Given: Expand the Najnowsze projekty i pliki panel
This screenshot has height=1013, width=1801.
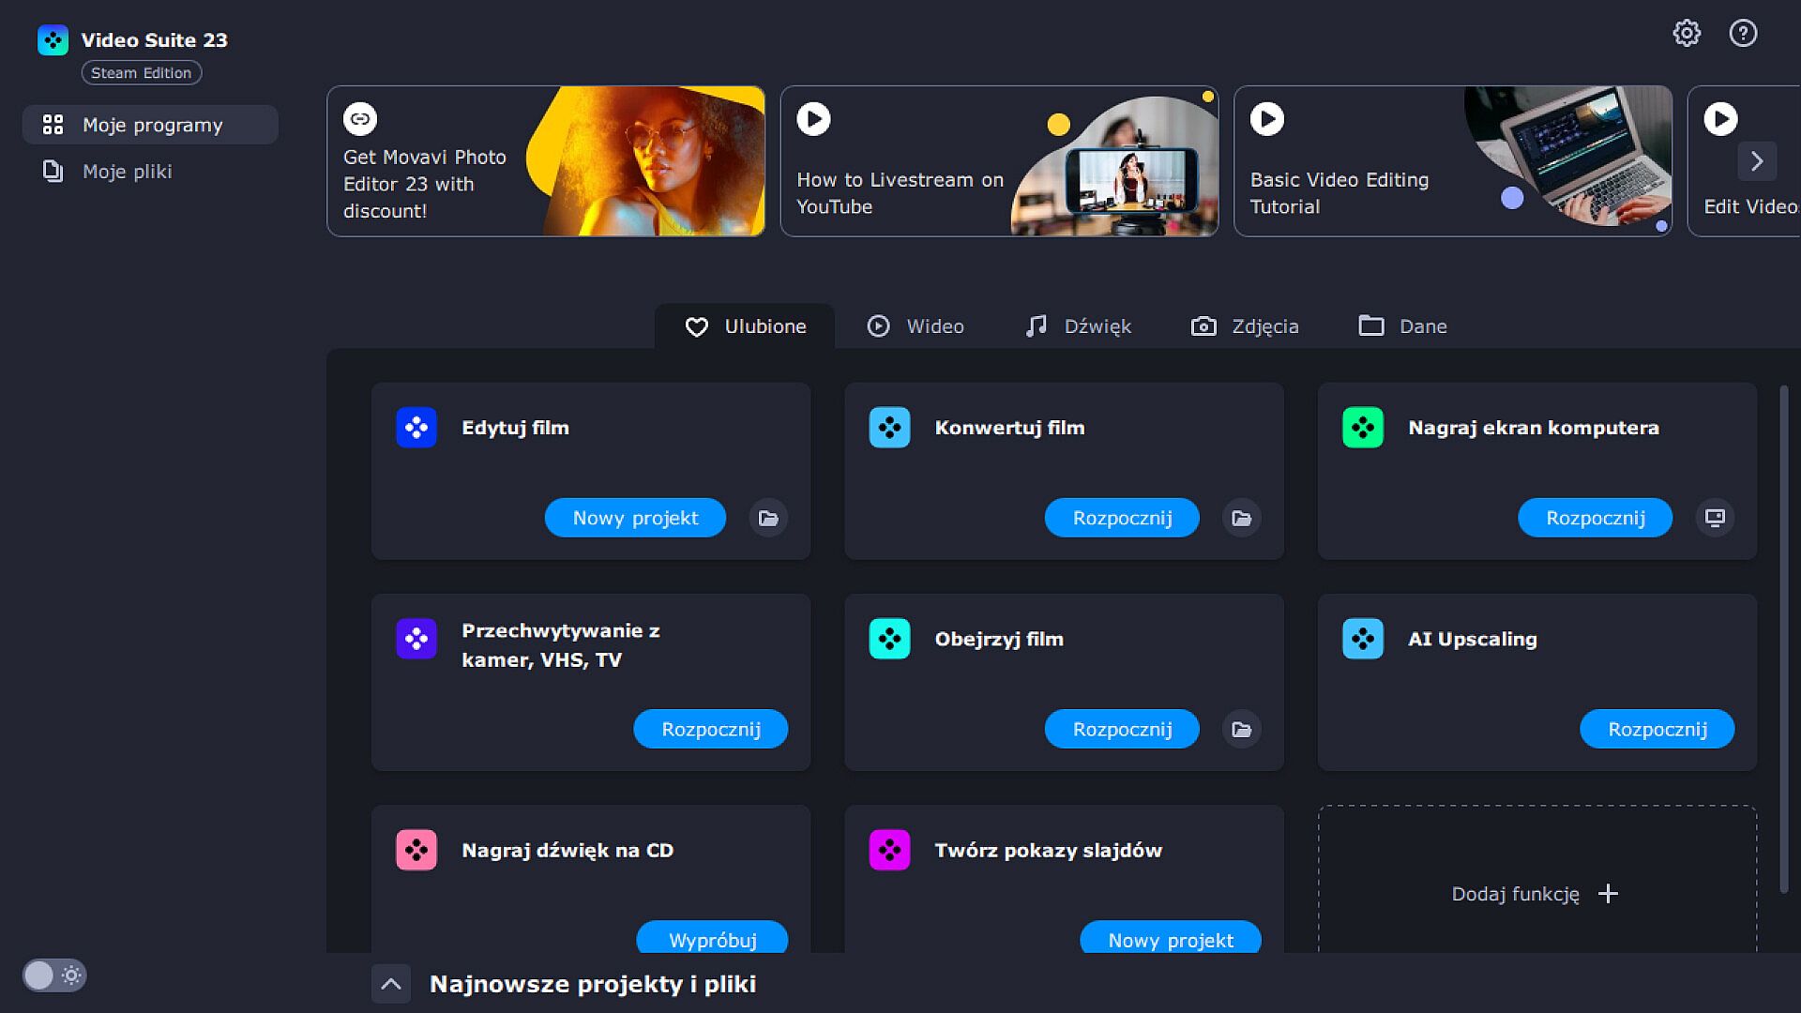Looking at the screenshot, I should click(x=391, y=984).
